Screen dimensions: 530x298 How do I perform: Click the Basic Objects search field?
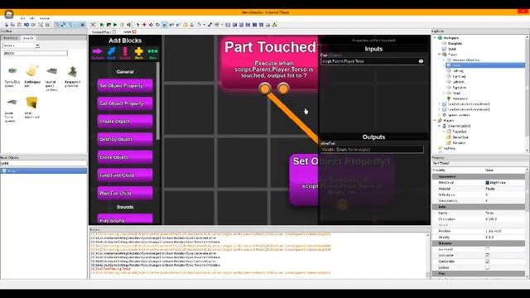click(x=43, y=163)
